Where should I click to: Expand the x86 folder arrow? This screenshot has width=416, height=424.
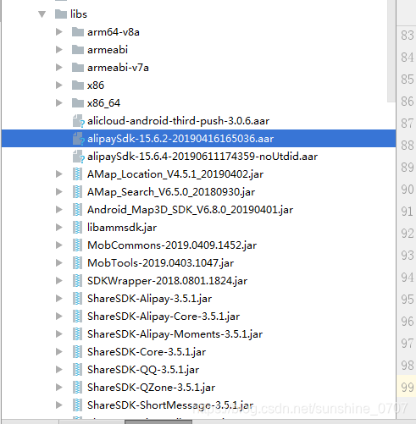point(58,85)
